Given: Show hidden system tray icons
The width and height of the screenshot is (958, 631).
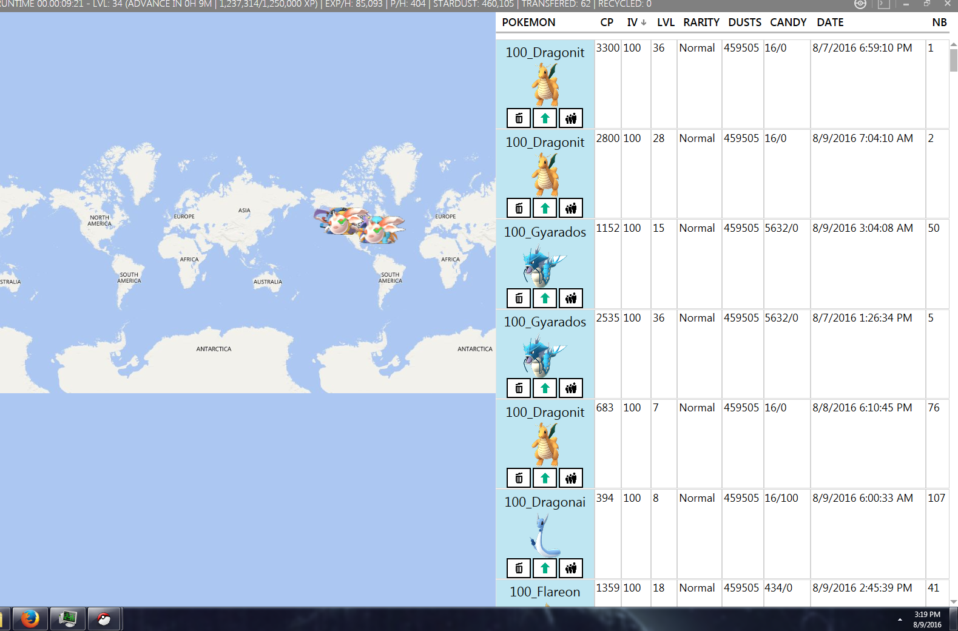Looking at the screenshot, I should point(900,619).
